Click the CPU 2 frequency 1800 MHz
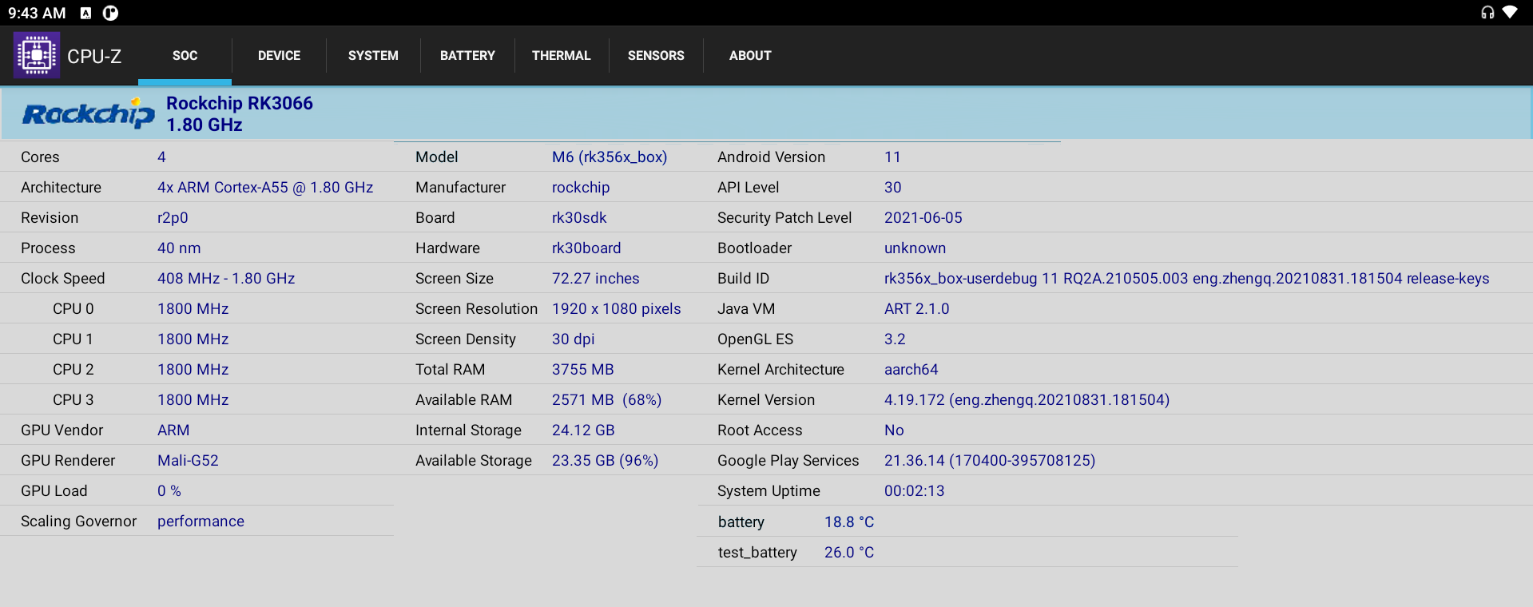This screenshot has width=1533, height=607. click(193, 370)
